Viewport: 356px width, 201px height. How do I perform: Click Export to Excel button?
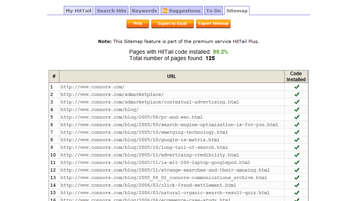pos(172,23)
